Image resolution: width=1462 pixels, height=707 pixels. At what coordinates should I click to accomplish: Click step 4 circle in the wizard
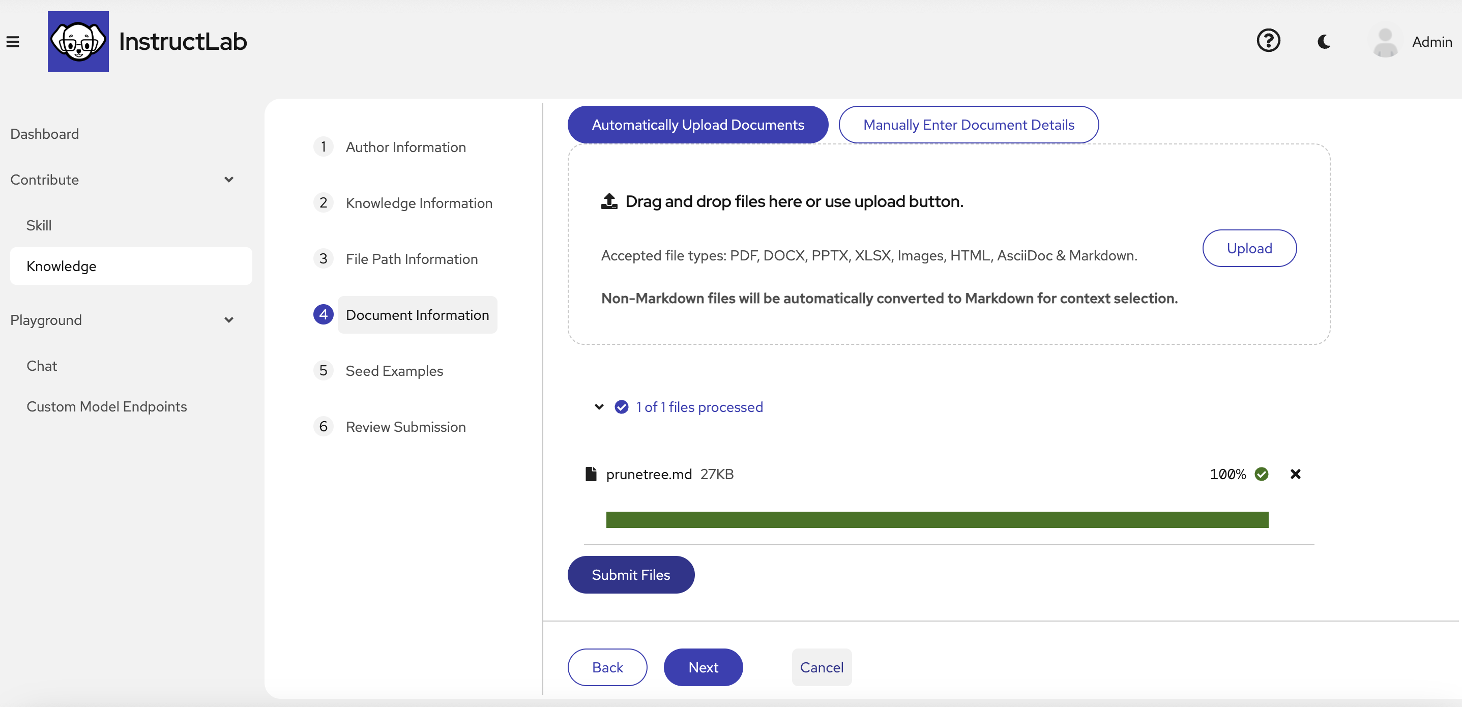click(324, 314)
